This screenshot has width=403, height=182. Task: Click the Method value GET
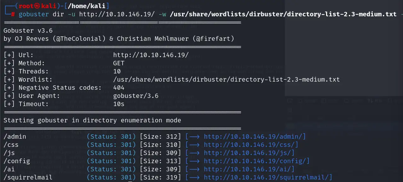[119, 63]
